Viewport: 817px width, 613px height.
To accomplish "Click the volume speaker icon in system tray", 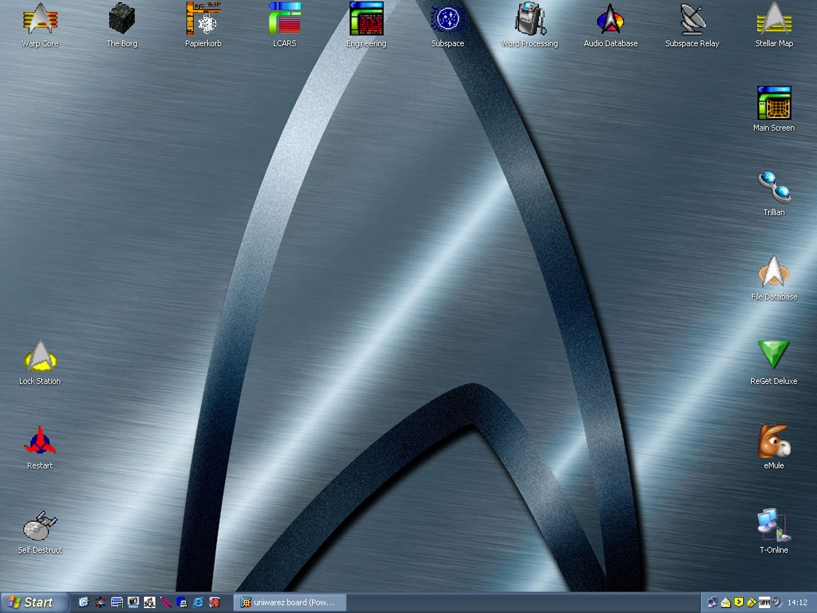I will pos(777,602).
